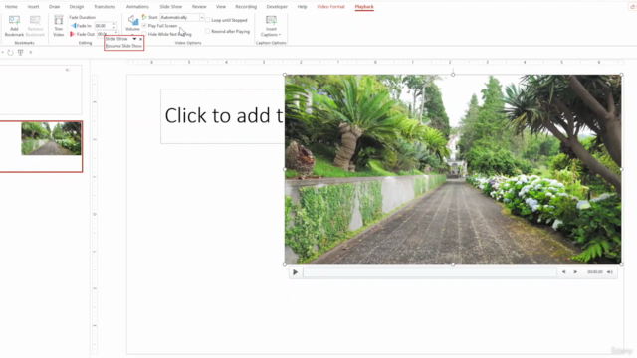Switch to the Video Format tab
The image size is (637, 358).
(330, 7)
